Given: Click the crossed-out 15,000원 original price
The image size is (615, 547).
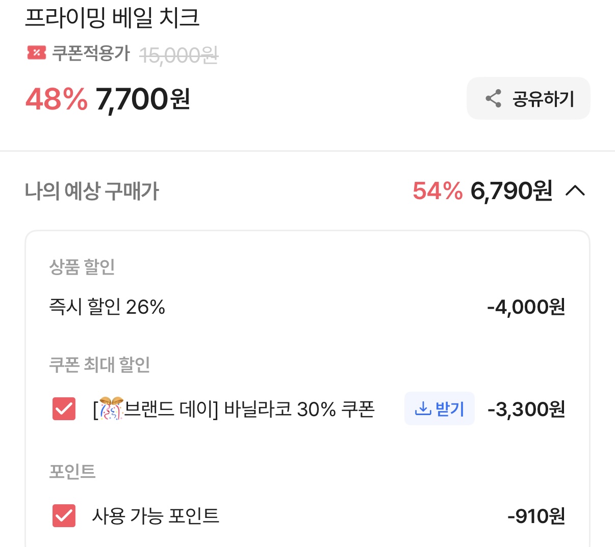Looking at the screenshot, I should coord(178,55).
